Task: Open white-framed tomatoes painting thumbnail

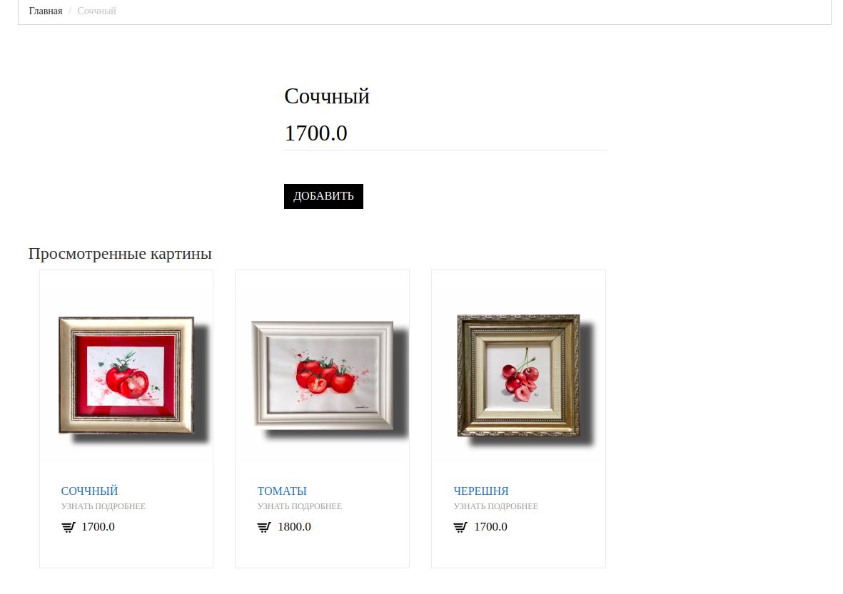Action: [323, 375]
